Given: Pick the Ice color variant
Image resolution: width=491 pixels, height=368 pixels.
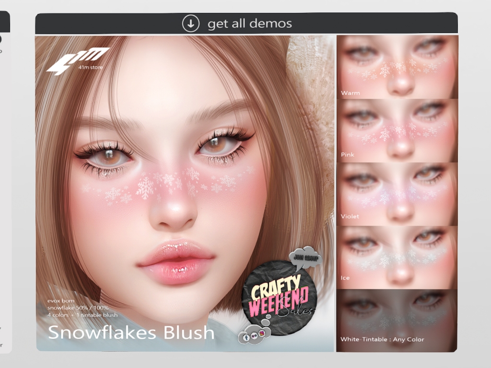Looking at the screenshot, I should click(397, 257).
